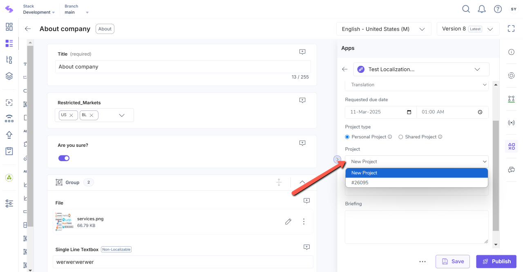This screenshot has width=523, height=272.
Task: Go back using arrow beside About company
Action: [28, 29]
